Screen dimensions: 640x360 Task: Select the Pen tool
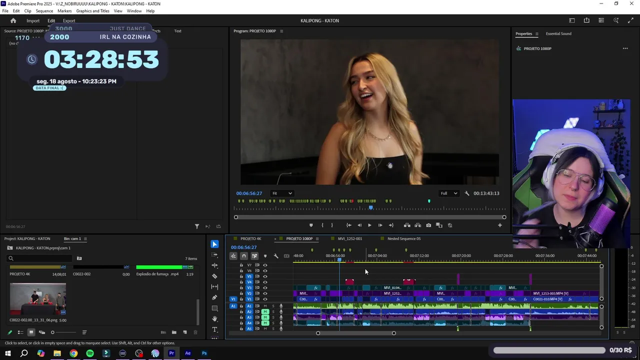(x=214, y=297)
